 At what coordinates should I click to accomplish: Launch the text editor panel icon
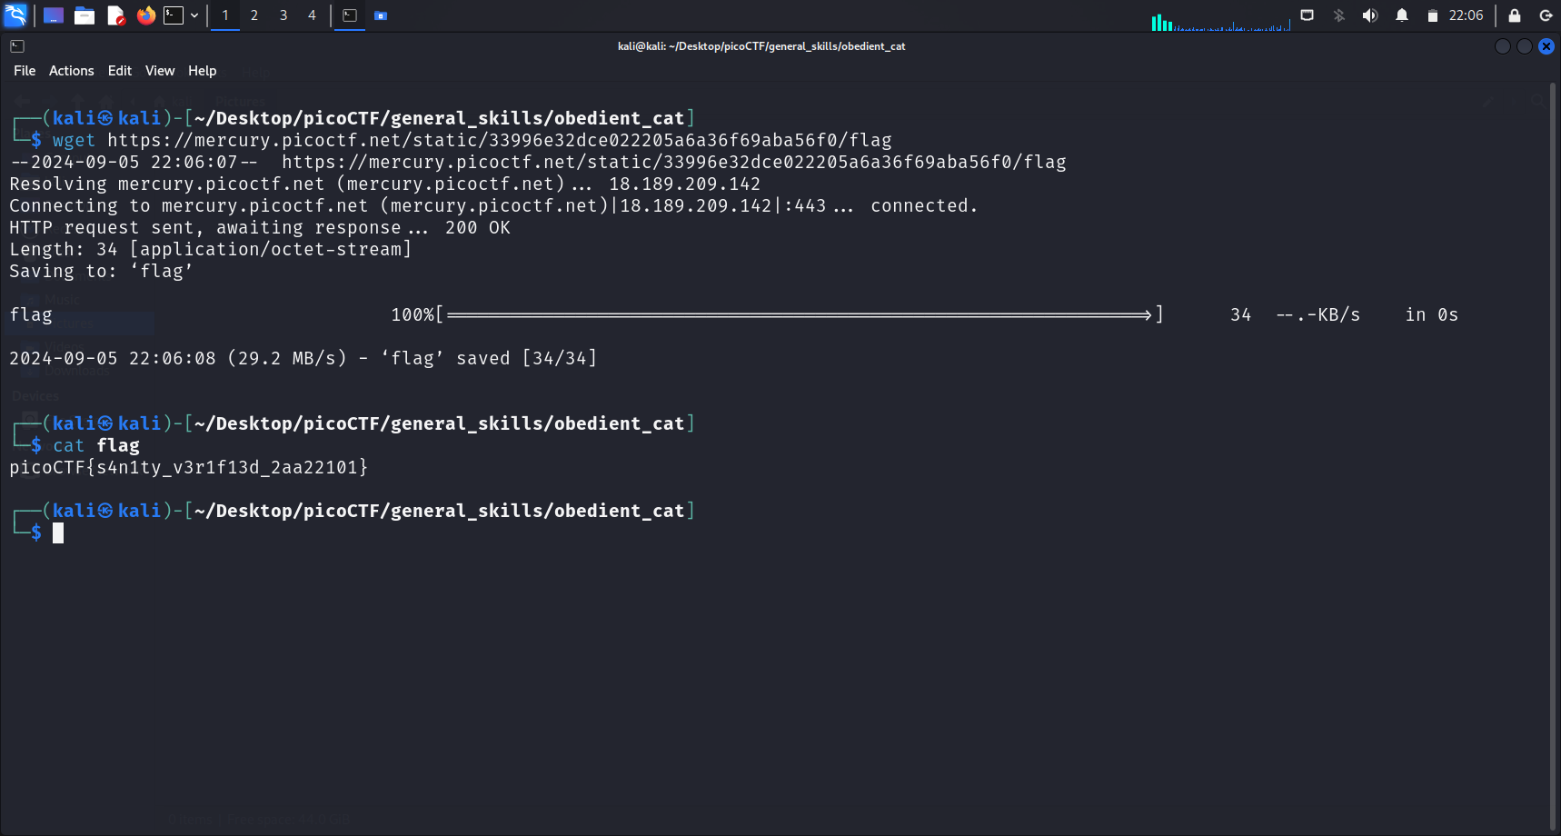115,15
